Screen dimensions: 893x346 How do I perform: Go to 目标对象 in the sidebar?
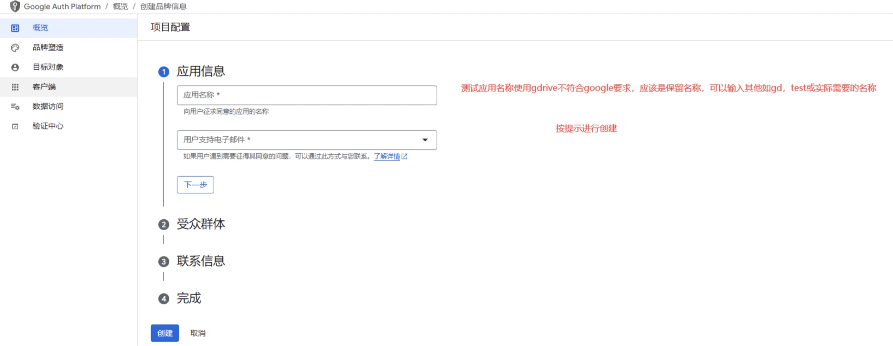(68, 68)
